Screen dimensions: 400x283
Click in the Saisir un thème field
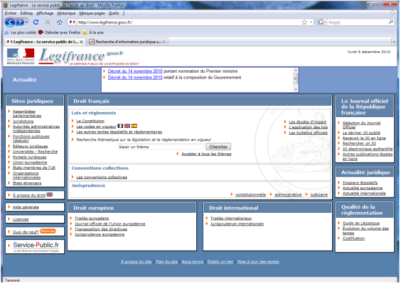coord(161,147)
